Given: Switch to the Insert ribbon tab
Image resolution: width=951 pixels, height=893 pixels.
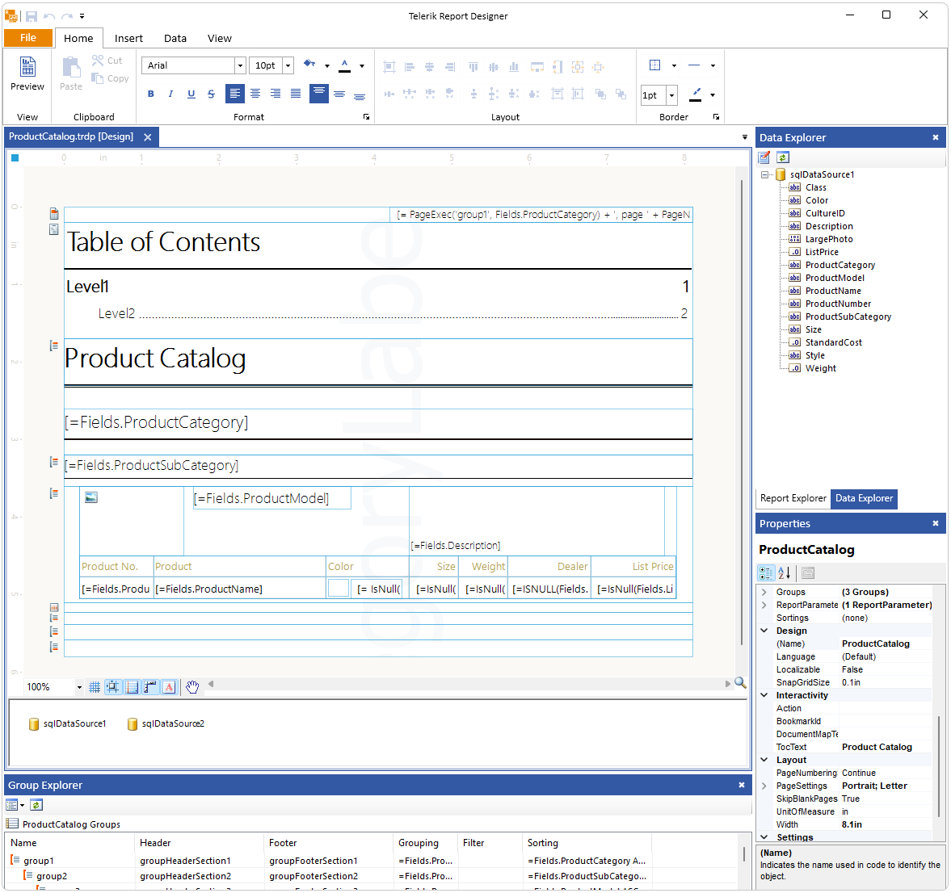Looking at the screenshot, I should click(128, 38).
